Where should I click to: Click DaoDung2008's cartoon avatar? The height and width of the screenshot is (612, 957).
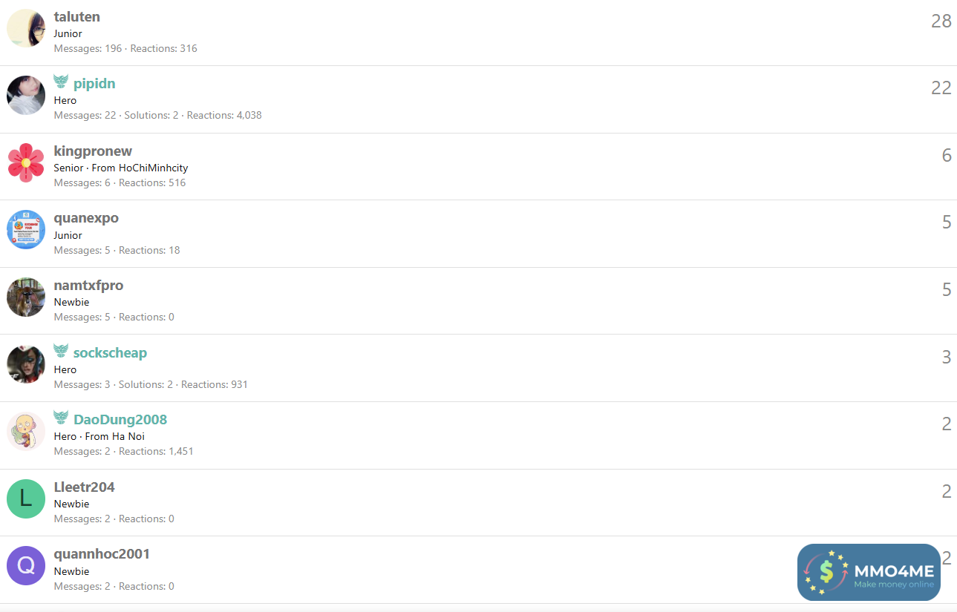[x=26, y=432]
